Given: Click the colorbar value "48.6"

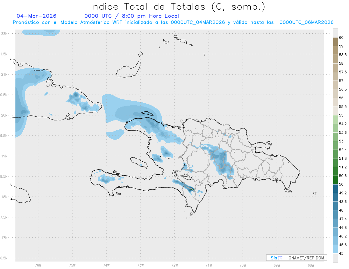Looking at the screenshot, I should pos(343,201).
